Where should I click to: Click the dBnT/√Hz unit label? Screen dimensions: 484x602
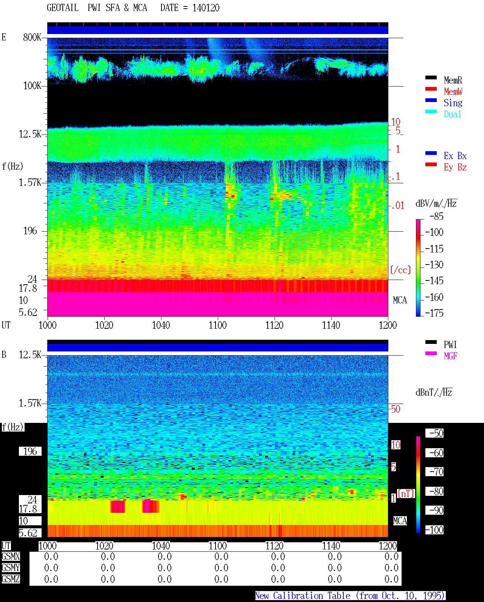point(434,392)
